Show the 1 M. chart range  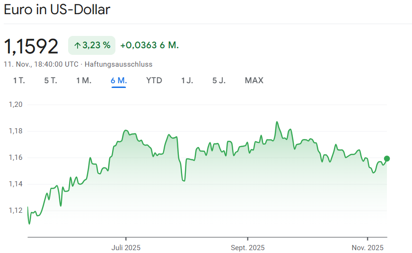(84, 80)
